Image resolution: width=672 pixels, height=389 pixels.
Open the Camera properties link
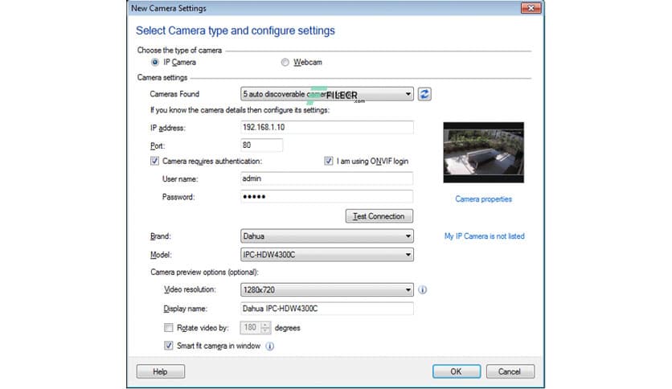[483, 199]
